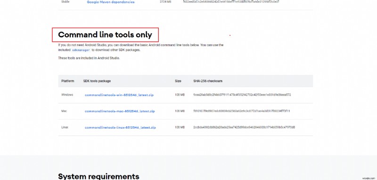Click the 'Command line tools only' heading
Image resolution: width=377 pixels, height=180 pixels.
[x=105, y=35]
